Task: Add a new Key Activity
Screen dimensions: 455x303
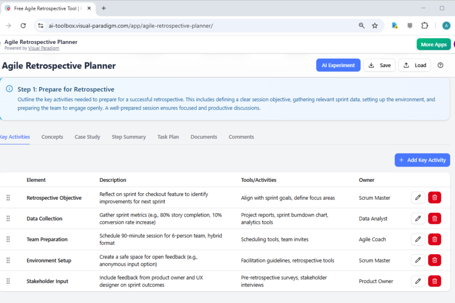Action: (422, 160)
